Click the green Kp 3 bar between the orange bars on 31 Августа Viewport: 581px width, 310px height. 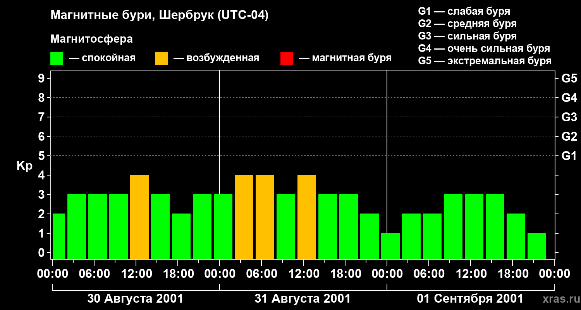pyautogui.click(x=286, y=226)
